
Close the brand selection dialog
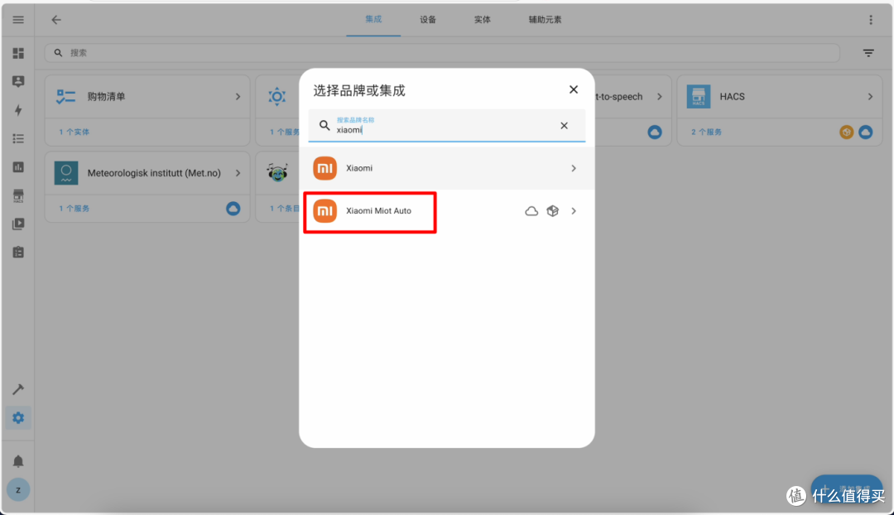[574, 89]
